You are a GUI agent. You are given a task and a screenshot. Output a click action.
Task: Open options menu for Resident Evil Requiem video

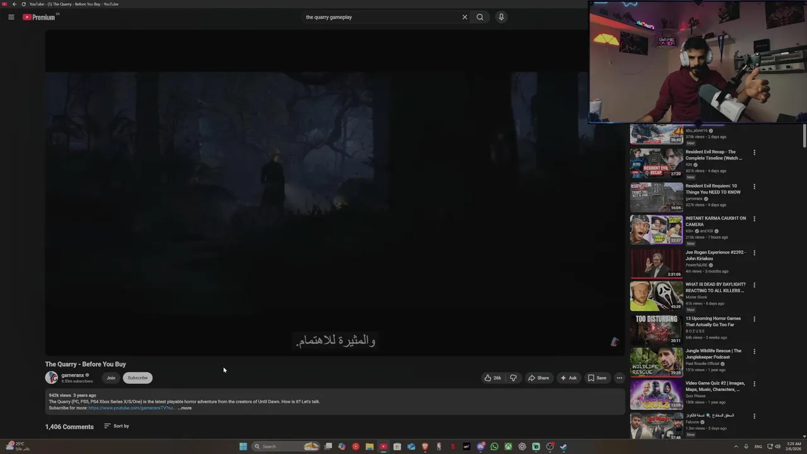click(x=754, y=186)
